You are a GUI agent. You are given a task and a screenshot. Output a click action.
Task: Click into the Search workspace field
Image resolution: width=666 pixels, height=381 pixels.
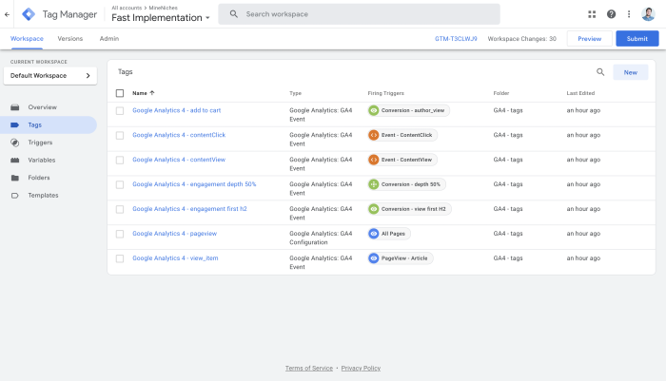(360, 14)
